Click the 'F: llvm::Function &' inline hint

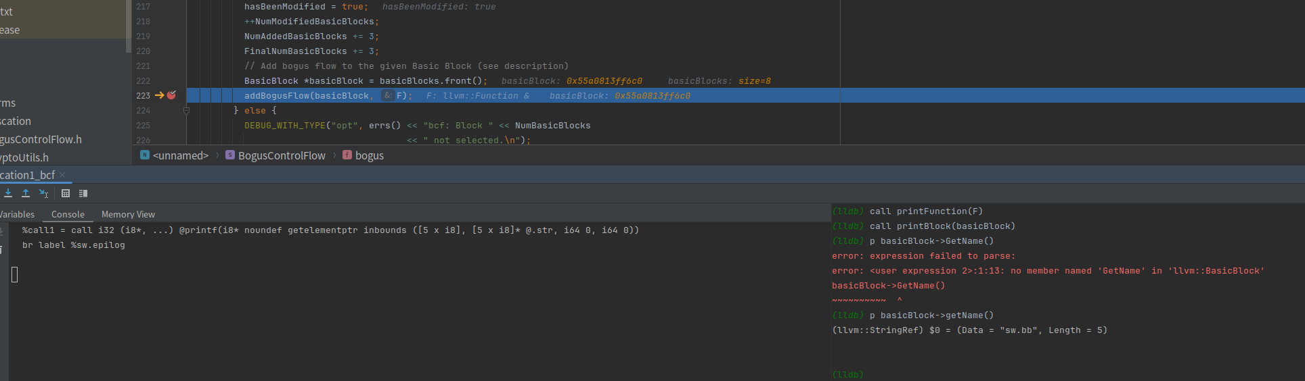click(x=478, y=96)
